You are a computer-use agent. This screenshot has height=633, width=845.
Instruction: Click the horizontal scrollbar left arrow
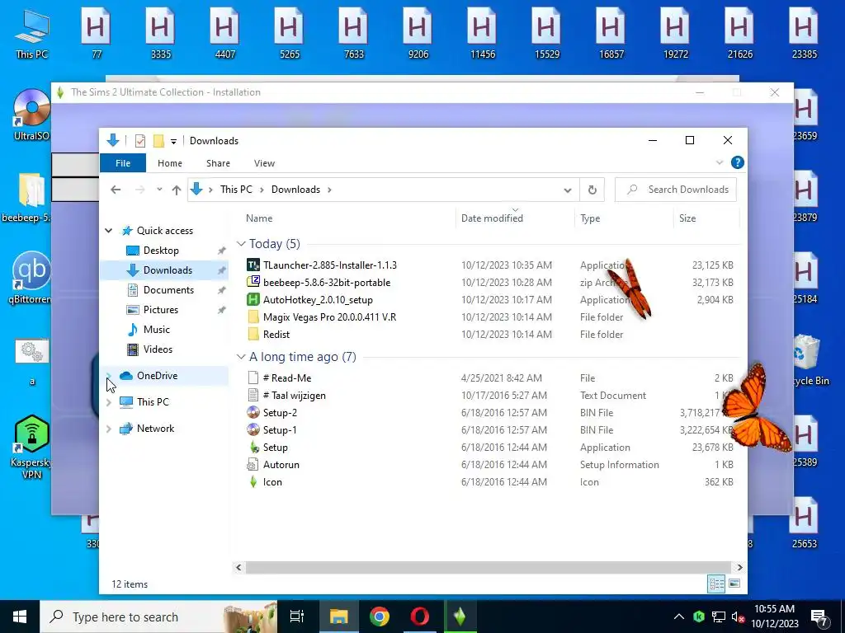(238, 567)
